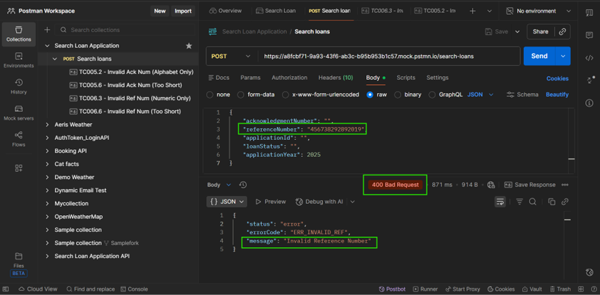Screen dimensions: 600x295
Task: Open the POST method dropdown
Action: tap(230, 56)
